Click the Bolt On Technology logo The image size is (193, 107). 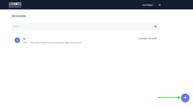pyautogui.click(x=15, y=5)
